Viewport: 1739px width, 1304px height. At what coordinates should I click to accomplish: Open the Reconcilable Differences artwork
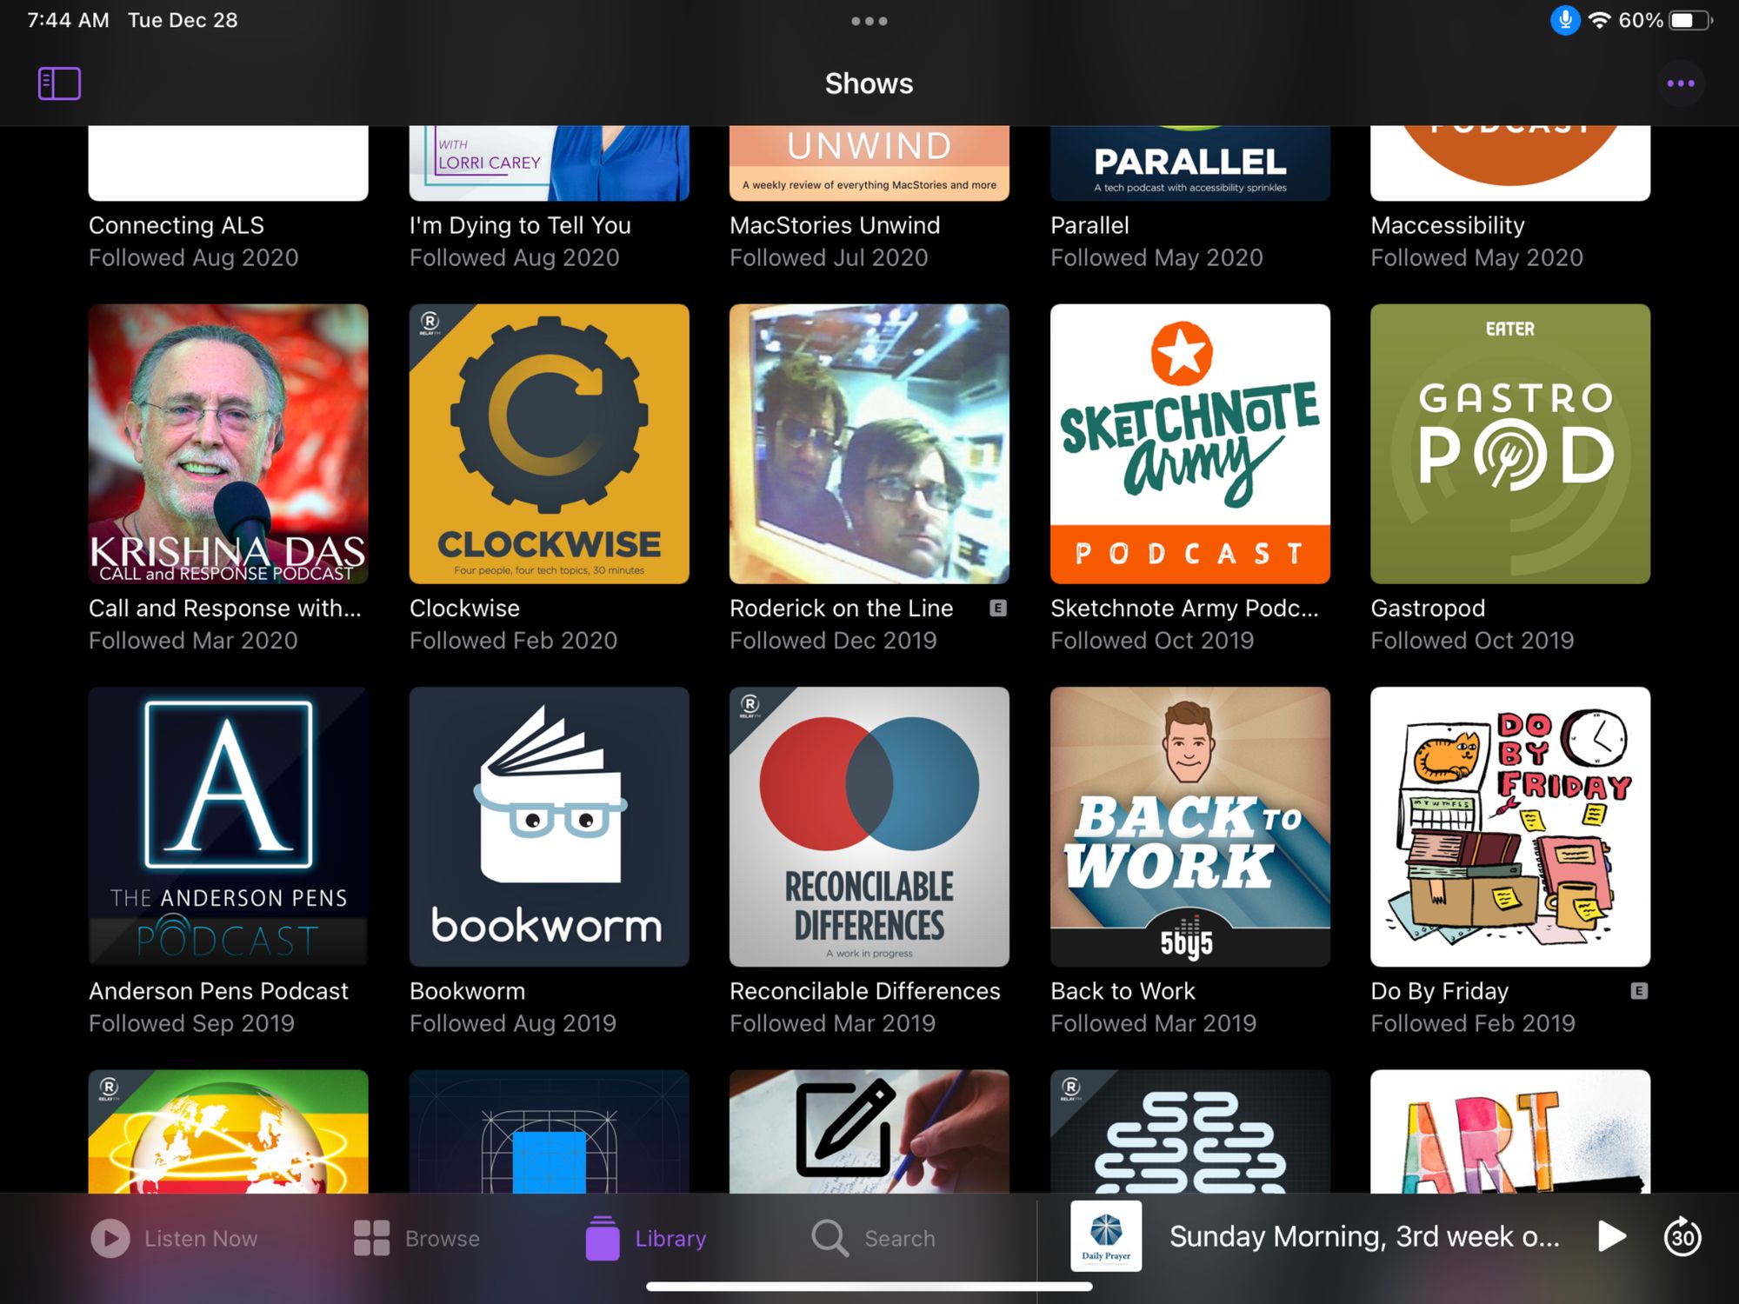tap(869, 827)
